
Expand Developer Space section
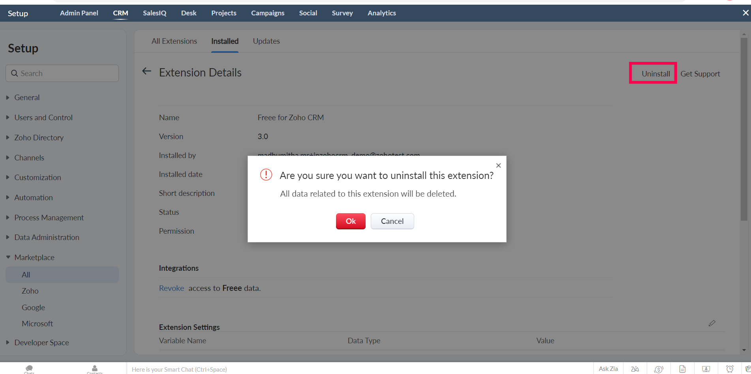(x=41, y=342)
